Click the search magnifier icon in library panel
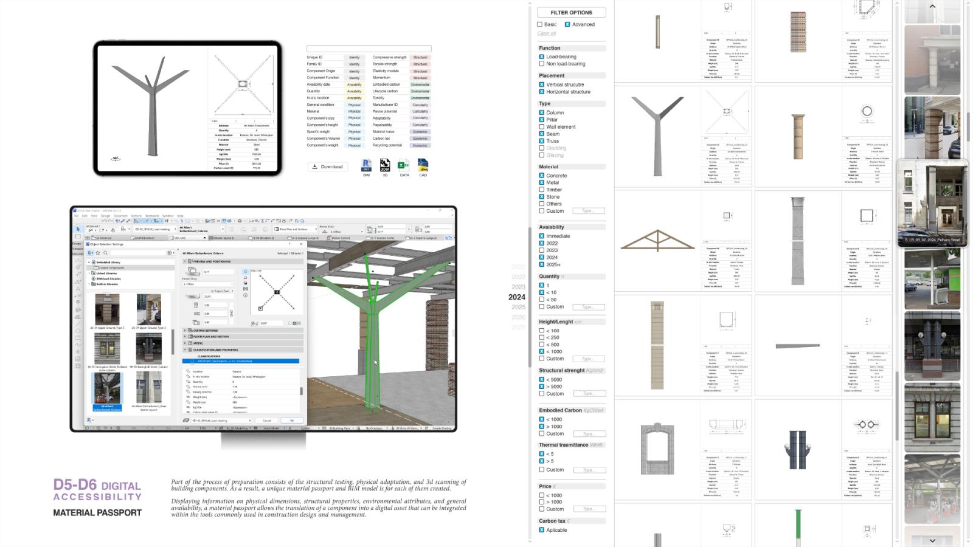 click(105, 253)
